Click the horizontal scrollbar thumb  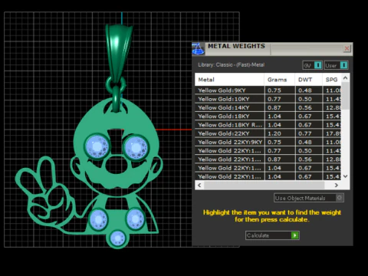point(264,185)
